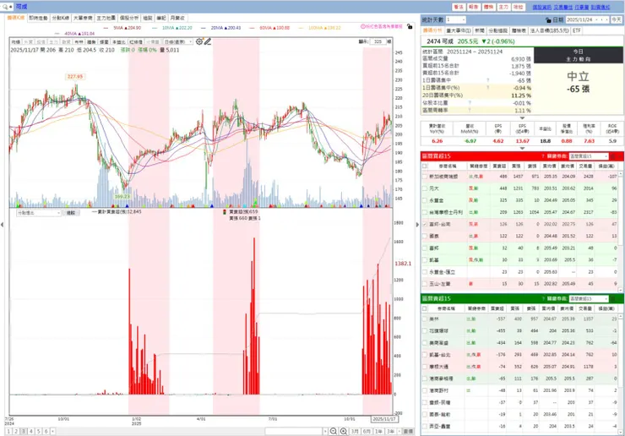Screen dimensions: 625x436
Task: Tick the checkbox for 元大 row
Action: [x=425, y=188]
